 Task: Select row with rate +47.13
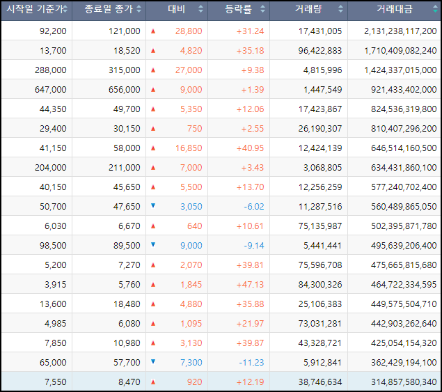[221, 284]
